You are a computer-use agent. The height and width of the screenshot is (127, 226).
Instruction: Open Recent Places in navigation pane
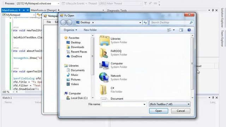pyautogui.click(x=79, y=52)
